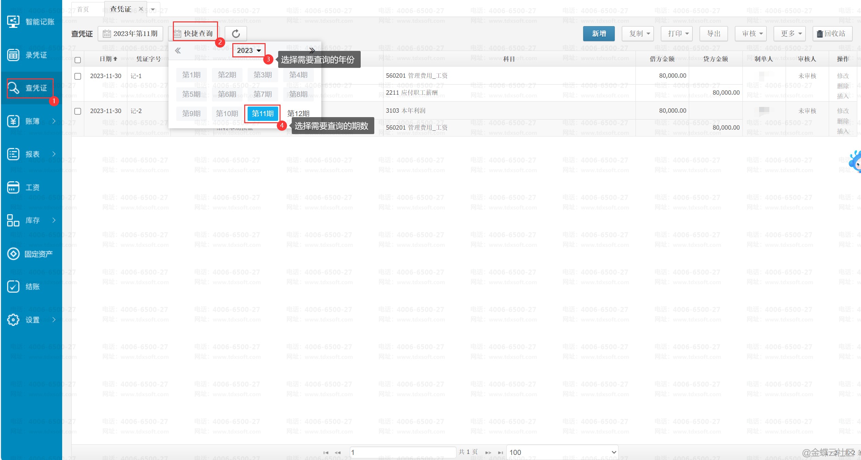Tick the select-all checkbox in the header

[78, 60]
